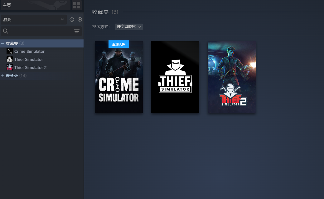Open the 按字母顺序 sort dropdown

[x=129, y=27]
